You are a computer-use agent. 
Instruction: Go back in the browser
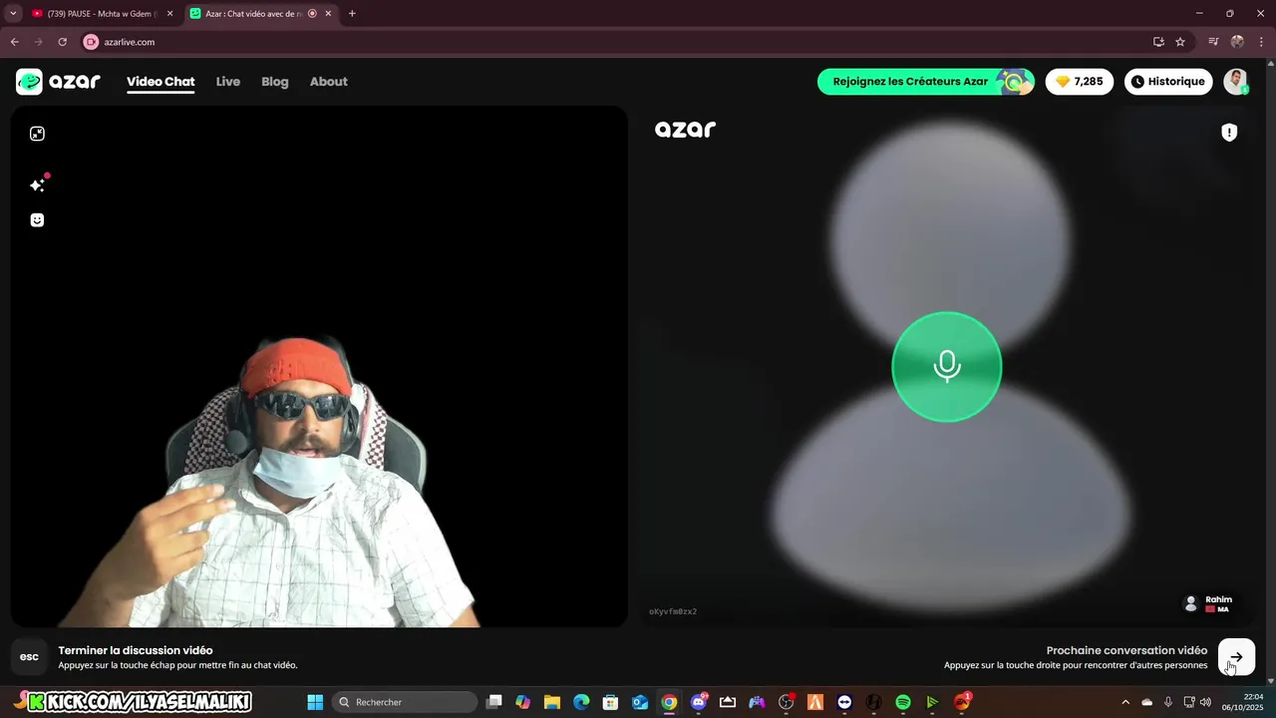[x=15, y=42]
